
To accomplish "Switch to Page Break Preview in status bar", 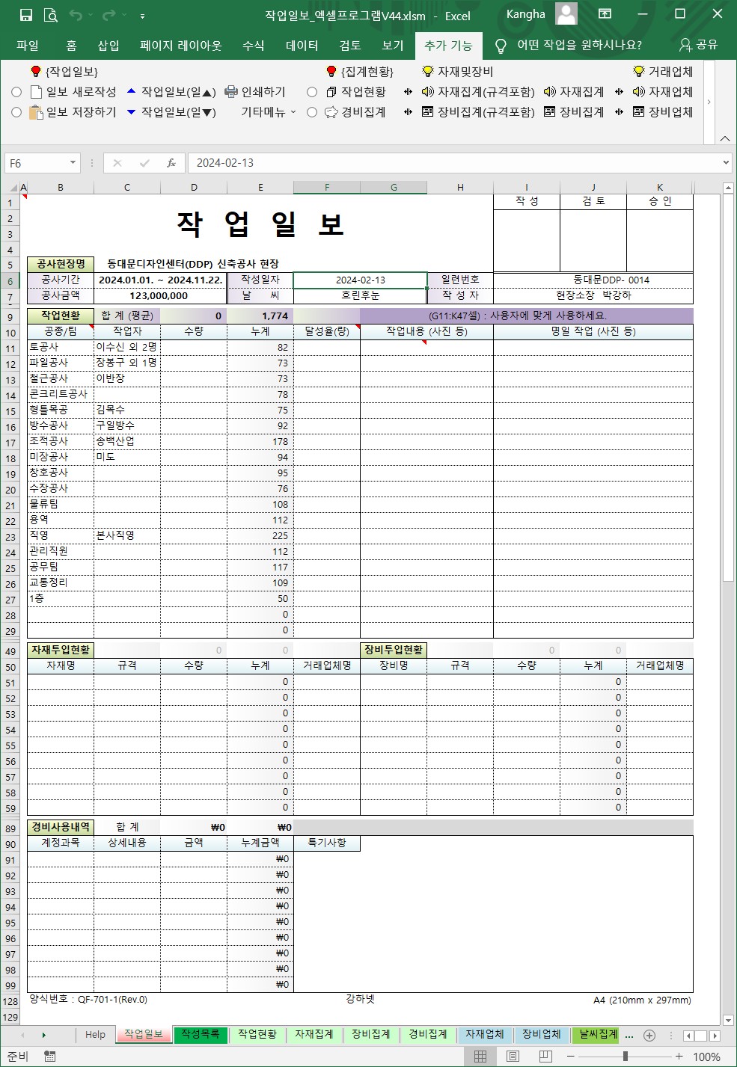I will coord(546,1057).
